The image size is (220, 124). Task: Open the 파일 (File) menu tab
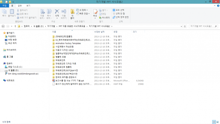[x=4, y=6]
